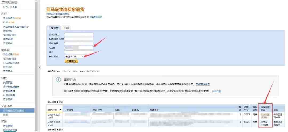
Task: Click the 买家退货原因 column header
Action: tap(265, 108)
